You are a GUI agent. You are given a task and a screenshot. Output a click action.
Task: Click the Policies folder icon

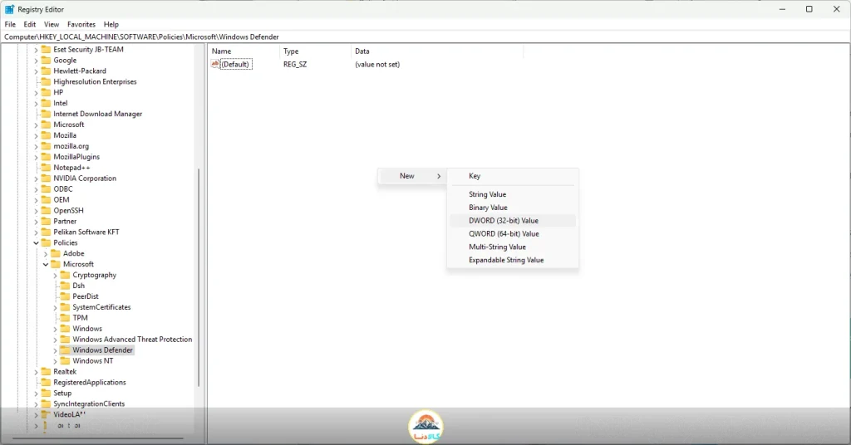tap(47, 242)
